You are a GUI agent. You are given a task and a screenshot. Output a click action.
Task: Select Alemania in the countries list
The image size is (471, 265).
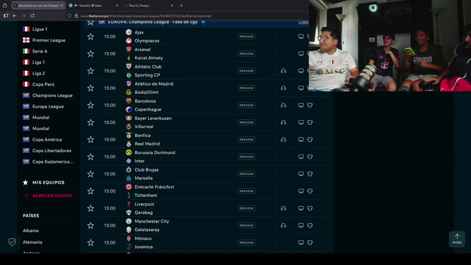pyautogui.click(x=32, y=242)
